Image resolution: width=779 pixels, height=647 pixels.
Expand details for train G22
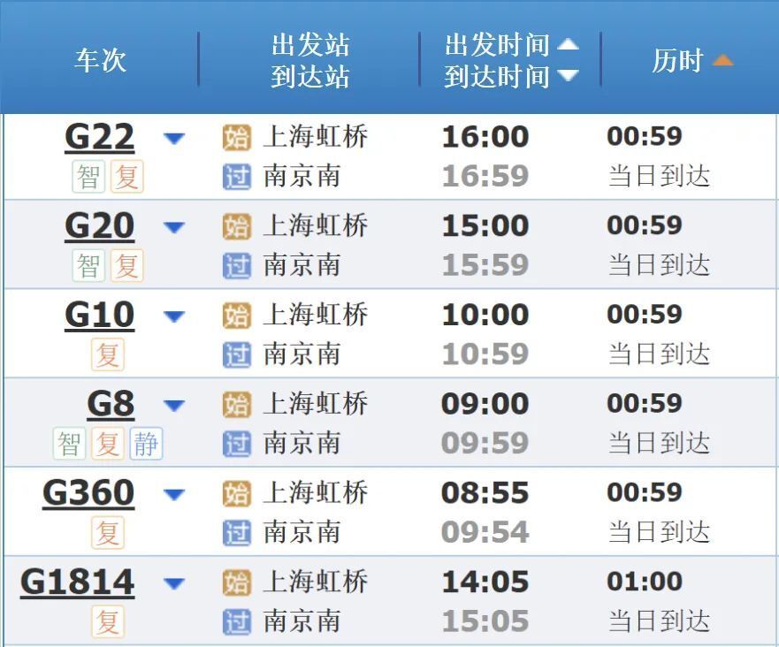(175, 139)
